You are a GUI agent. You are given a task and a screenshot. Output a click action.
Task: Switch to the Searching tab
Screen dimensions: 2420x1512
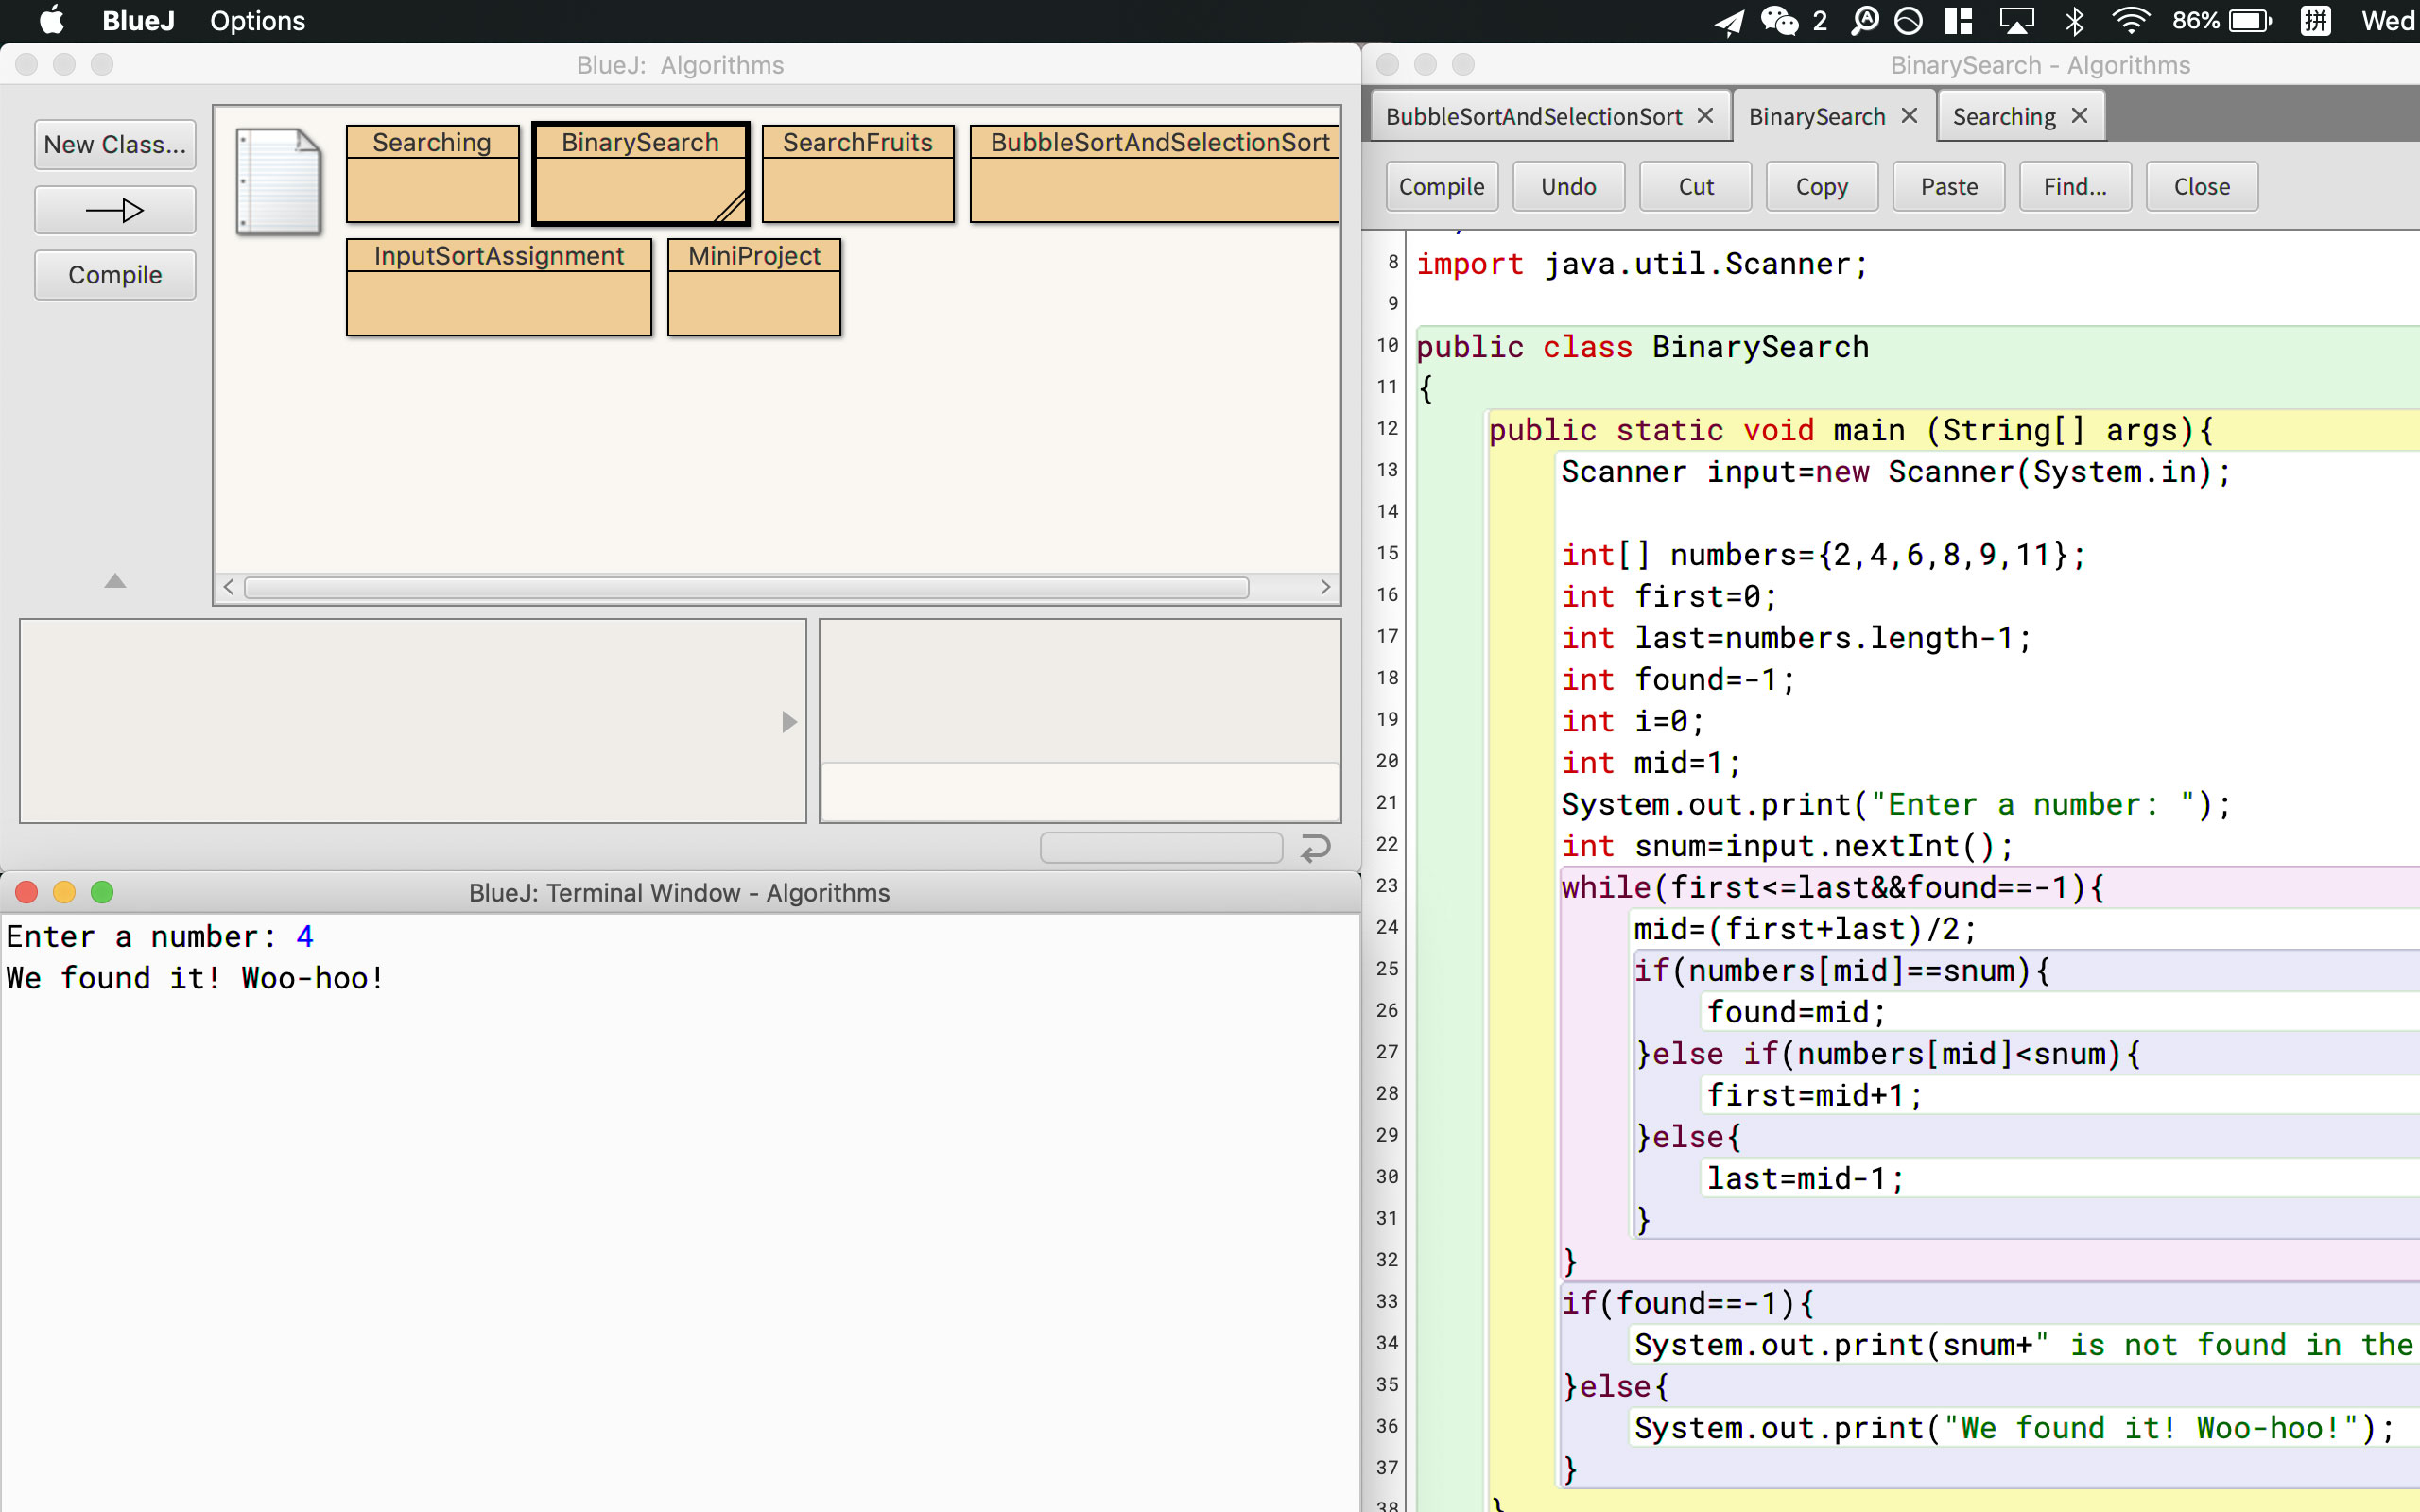pyautogui.click(x=2003, y=116)
